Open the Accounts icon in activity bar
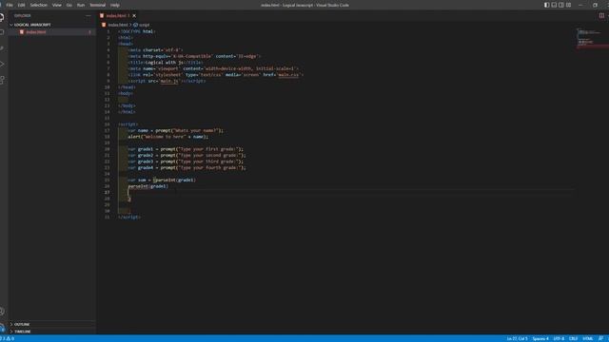Image resolution: width=609 pixels, height=342 pixels. tap(2, 312)
